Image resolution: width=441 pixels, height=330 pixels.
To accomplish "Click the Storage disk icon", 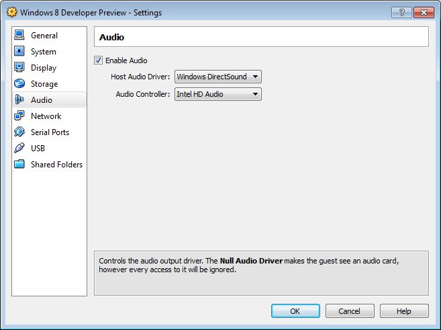I will tap(19, 83).
